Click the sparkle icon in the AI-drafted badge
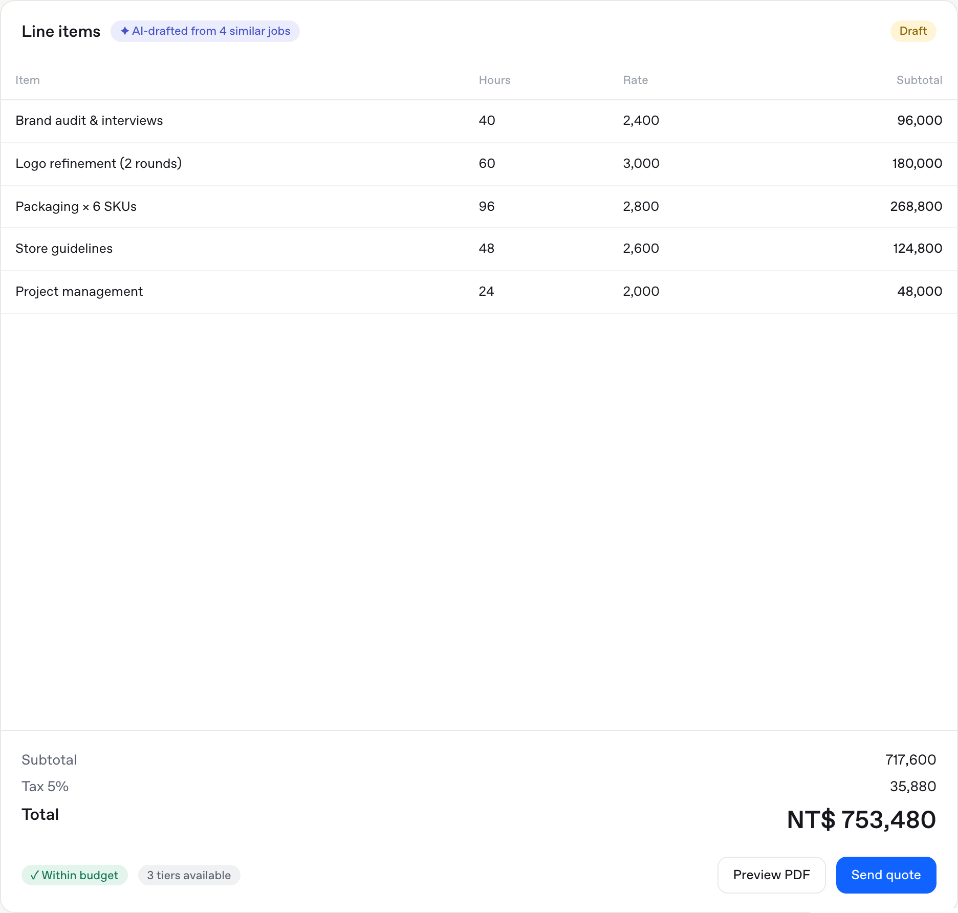The width and height of the screenshot is (958, 913). coord(124,31)
